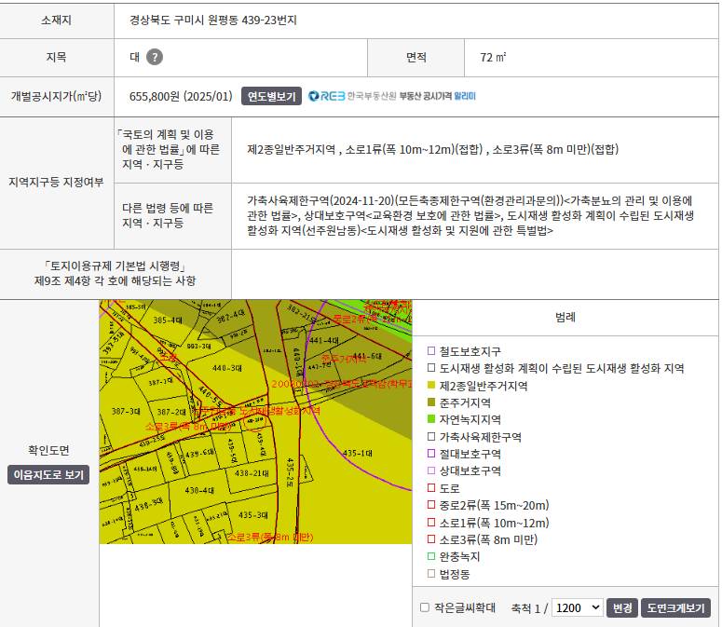
Task: Click the 법정동 legend label
Action: pyautogui.click(x=455, y=574)
